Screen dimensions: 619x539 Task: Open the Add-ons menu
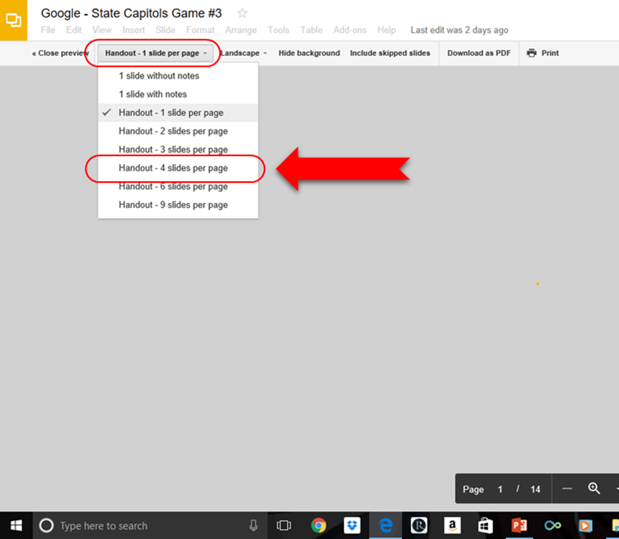click(x=350, y=30)
